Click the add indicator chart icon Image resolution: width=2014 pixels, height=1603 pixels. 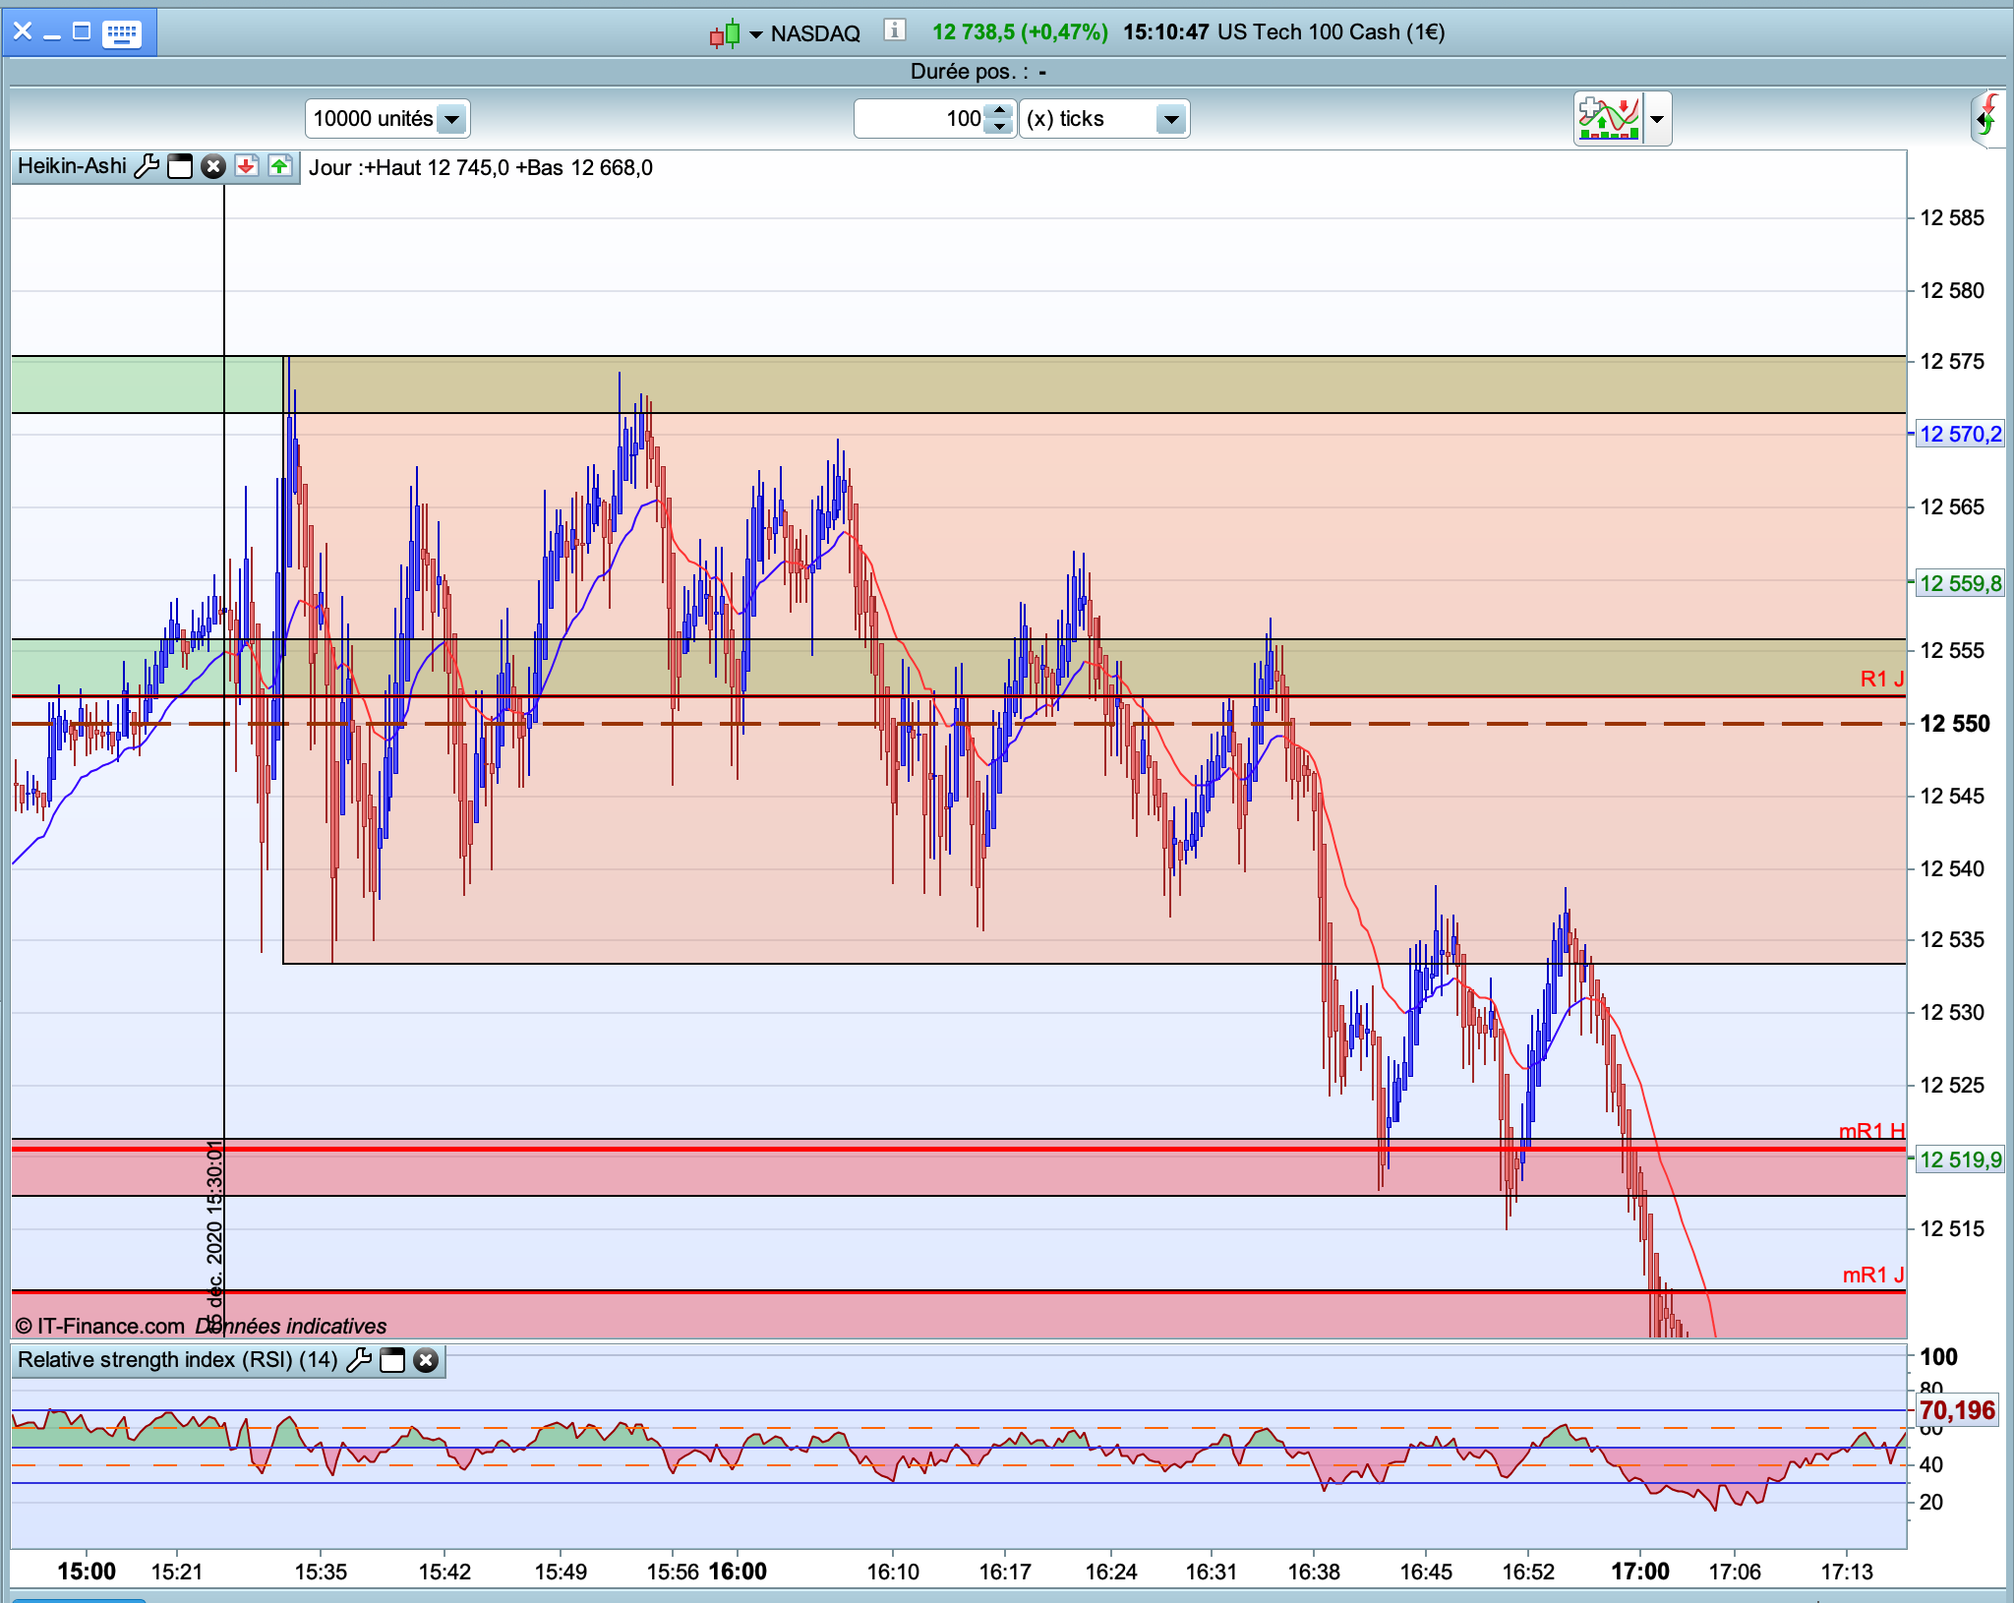(1609, 118)
